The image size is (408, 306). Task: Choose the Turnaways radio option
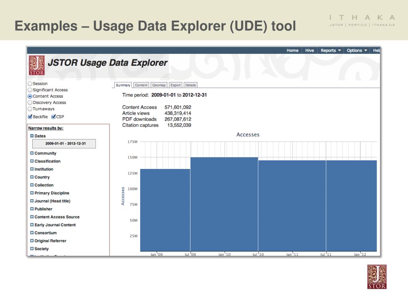click(x=30, y=109)
